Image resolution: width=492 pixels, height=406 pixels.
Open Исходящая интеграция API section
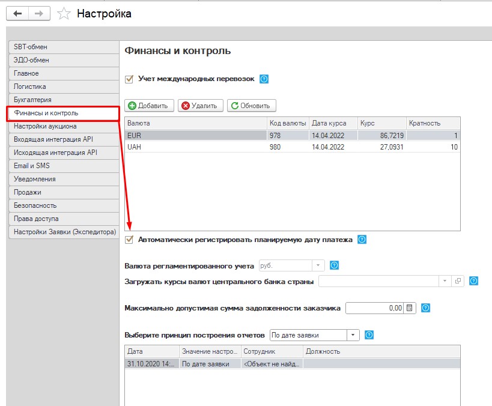point(64,153)
